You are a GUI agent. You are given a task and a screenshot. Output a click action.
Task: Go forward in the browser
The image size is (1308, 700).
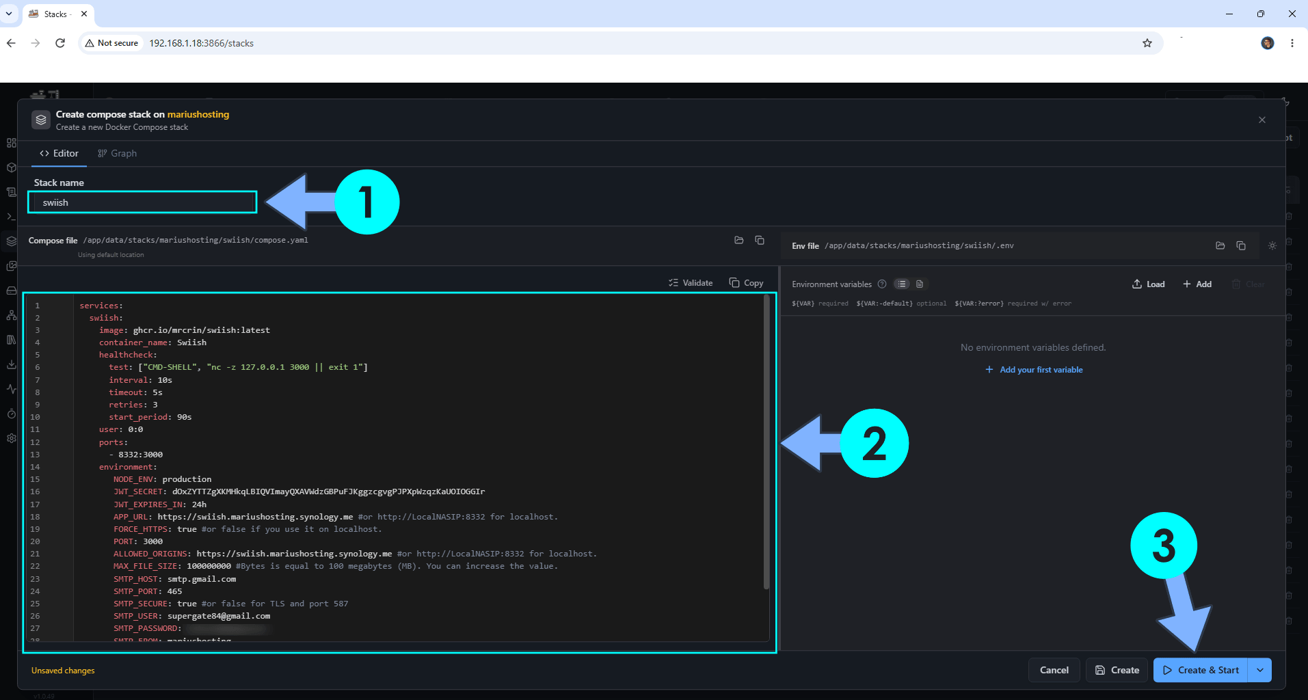36,43
